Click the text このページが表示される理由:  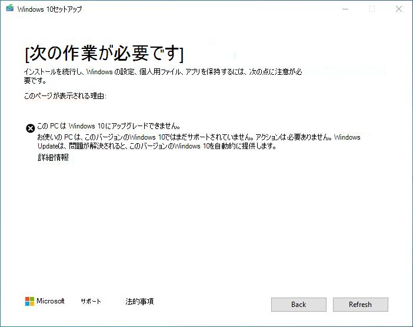click(x=65, y=96)
